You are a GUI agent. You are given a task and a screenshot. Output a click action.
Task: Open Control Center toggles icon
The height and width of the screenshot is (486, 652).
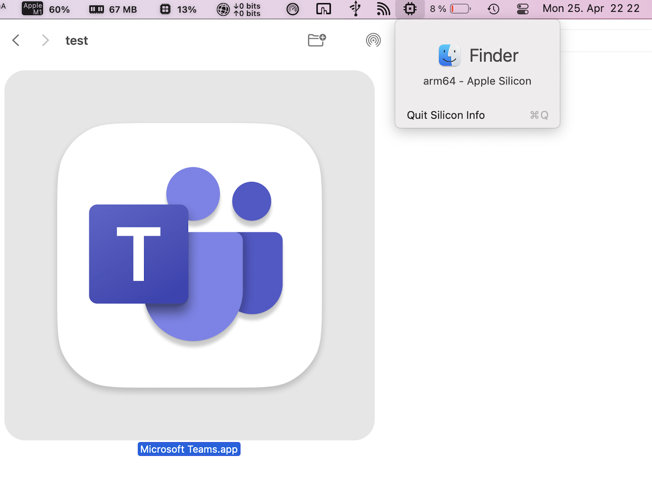click(x=522, y=9)
